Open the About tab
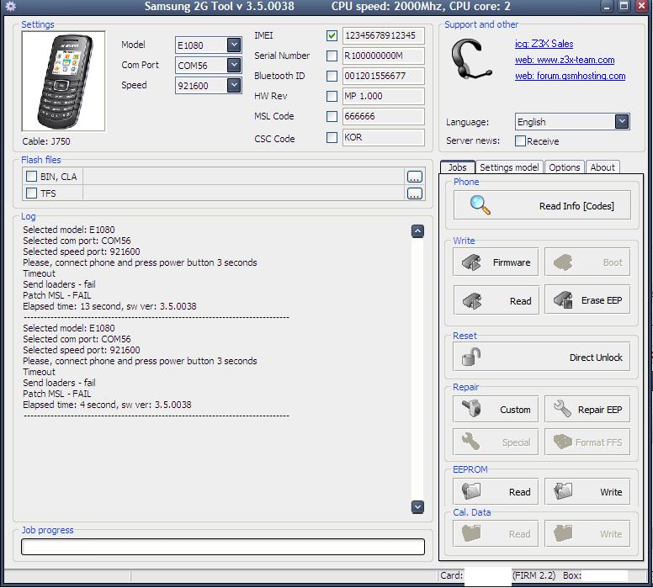653x588 pixels. click(x=603, y=167)
